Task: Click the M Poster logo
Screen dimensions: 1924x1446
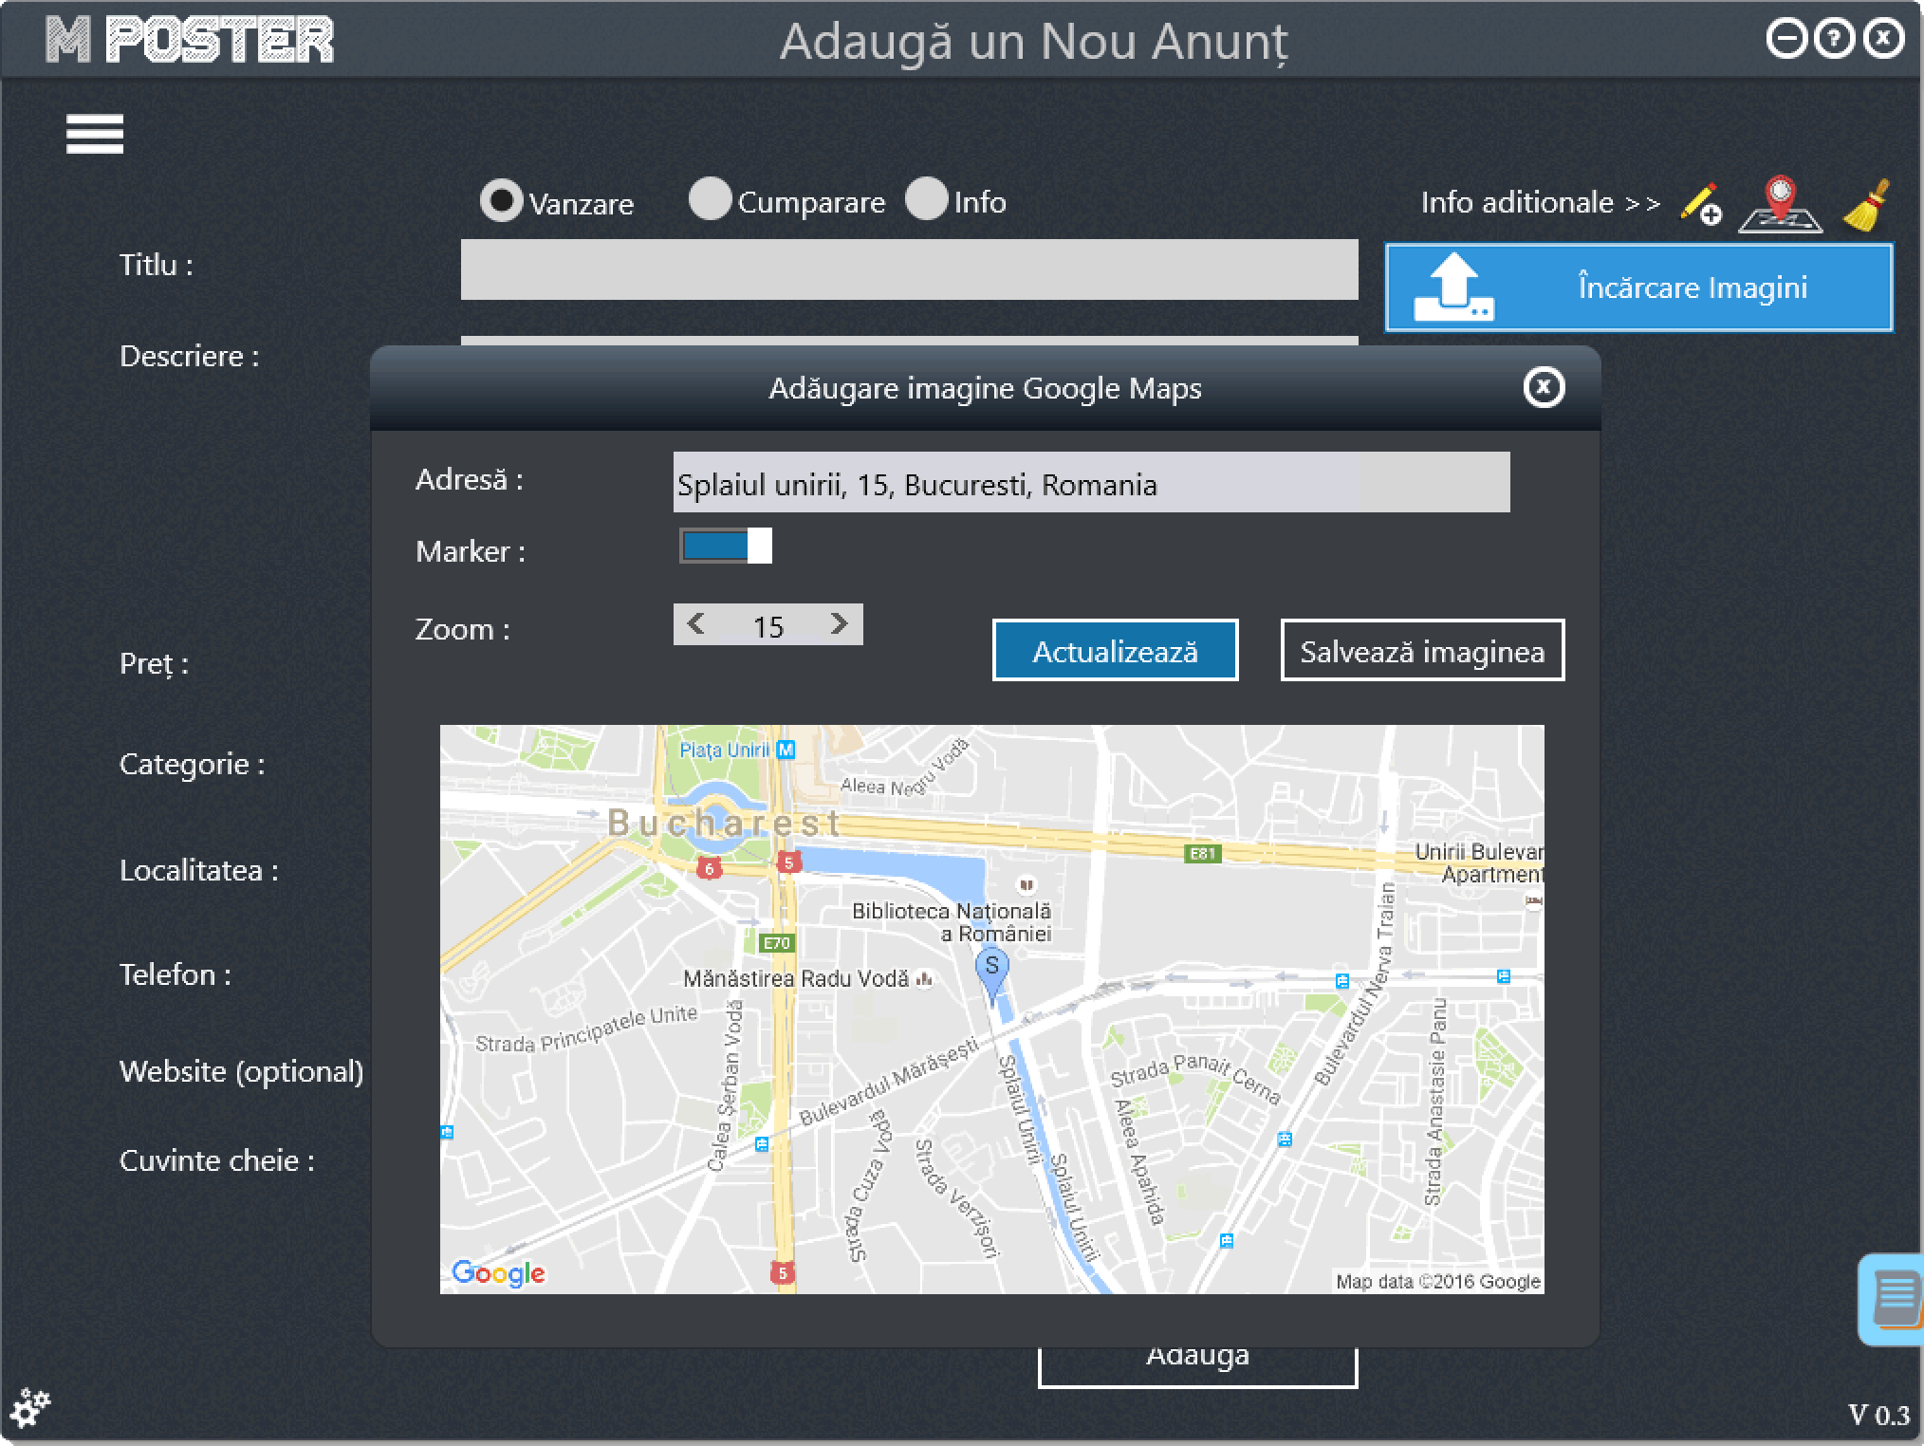Action: 190,40
